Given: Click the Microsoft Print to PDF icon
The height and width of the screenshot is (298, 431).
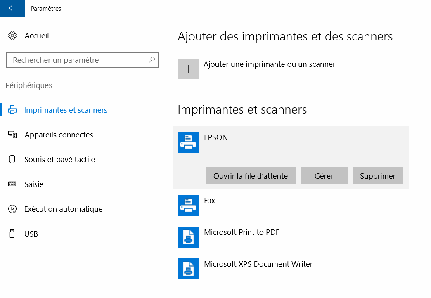Looking at the screenshot, I should (188, 237).
